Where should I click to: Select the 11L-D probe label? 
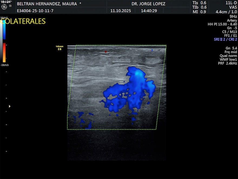click(x=231, y=3)
